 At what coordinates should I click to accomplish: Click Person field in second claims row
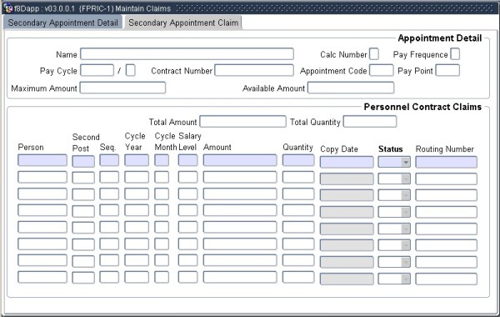pyautogui.click(x=42, y=177)
